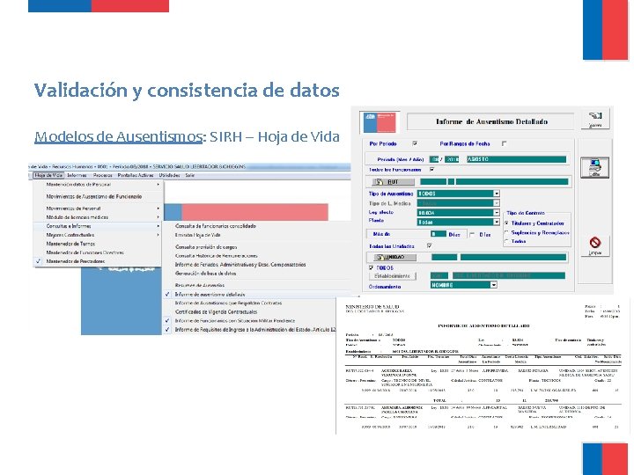
Task: Click the UNIDAD code field
Action: (x=444, y=257)
